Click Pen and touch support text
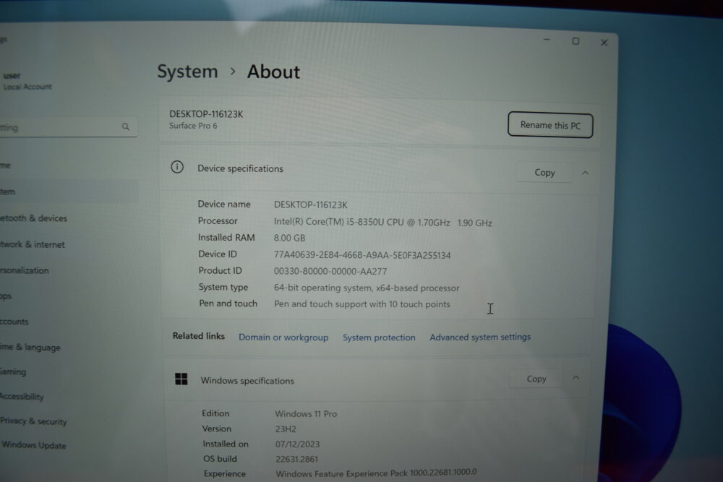This screenshot has width=723, height=482. pyautogui.click(x=362, y=304)
